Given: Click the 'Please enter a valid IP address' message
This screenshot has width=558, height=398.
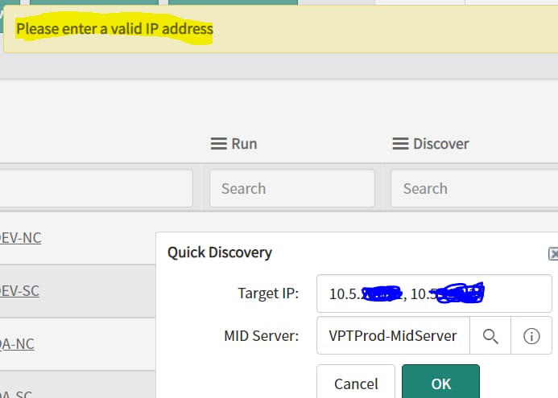Looking at the screenshot, I should pos(114,29).
